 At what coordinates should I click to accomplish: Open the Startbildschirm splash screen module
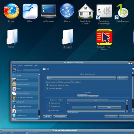25,115
